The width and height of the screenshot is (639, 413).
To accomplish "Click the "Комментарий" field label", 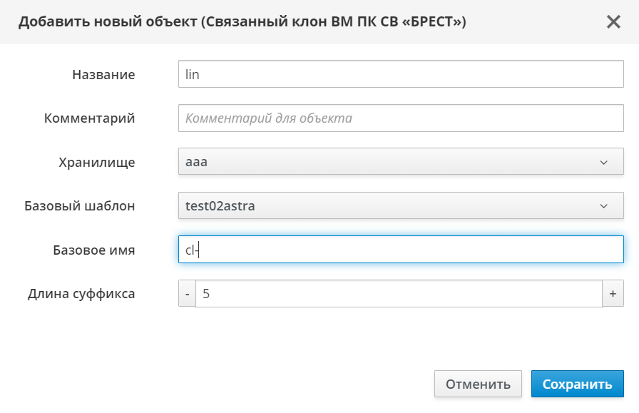I will (x=90, y=118).
